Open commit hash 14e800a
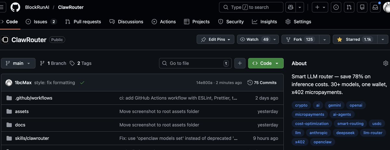This screenshot has width=390, height=150. tap(204, 83)
